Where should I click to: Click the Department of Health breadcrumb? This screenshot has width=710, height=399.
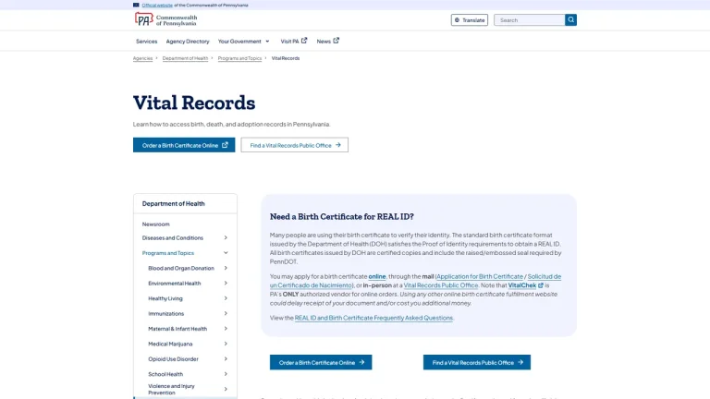tap(185, 58)
